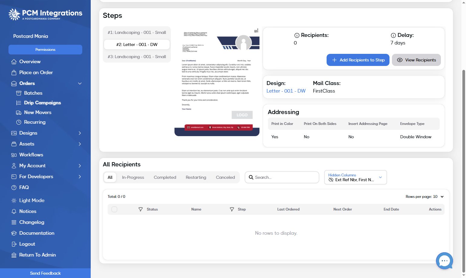
Task: Click the Designs image icon
Action: [x=14, y=133]
